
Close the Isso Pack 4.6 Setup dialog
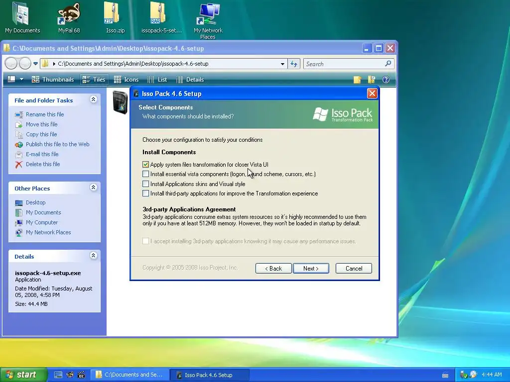coord(372,94)
